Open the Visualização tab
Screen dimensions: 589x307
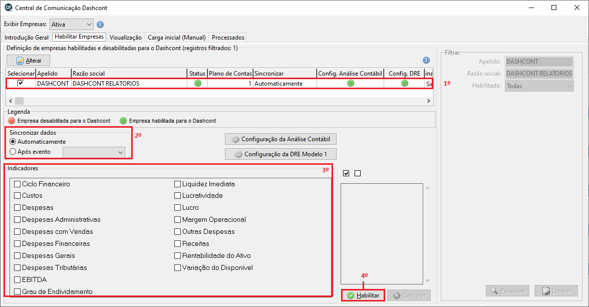click(x=125, y=37)
